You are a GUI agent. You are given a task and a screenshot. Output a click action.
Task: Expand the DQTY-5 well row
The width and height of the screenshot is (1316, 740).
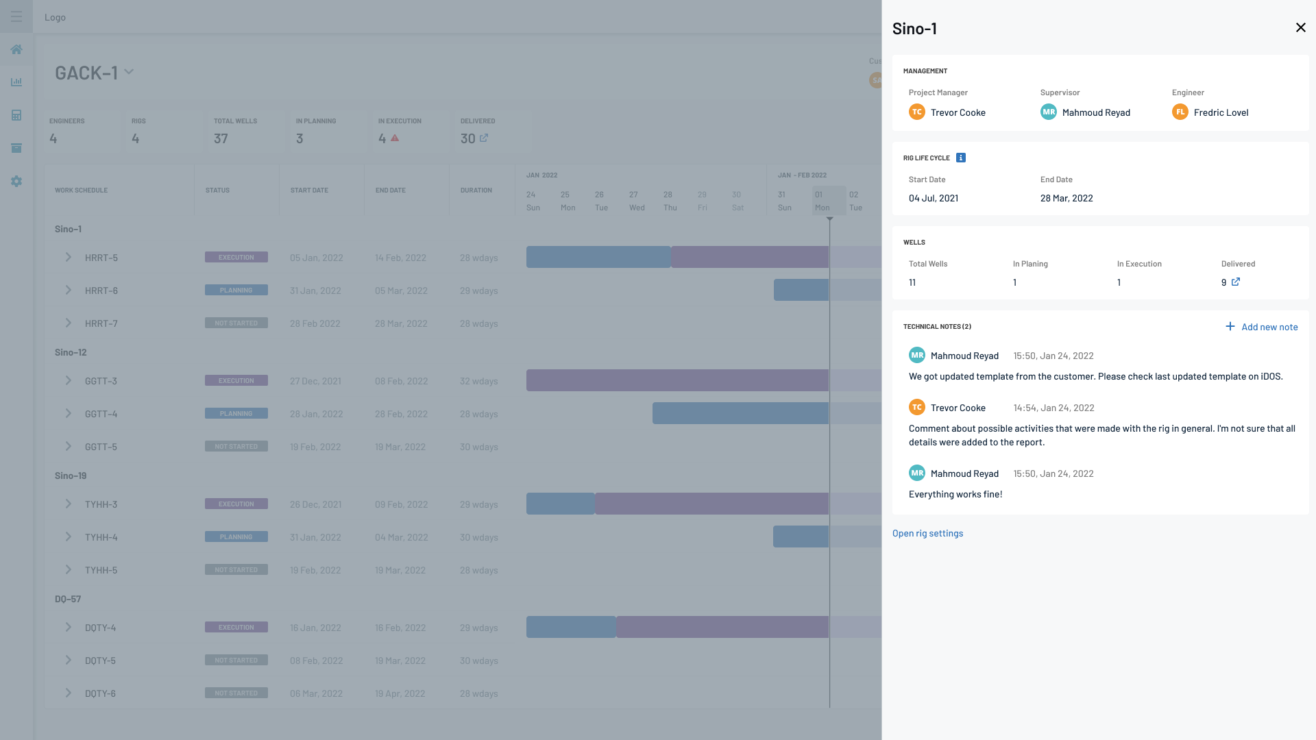tap(68, 660)
